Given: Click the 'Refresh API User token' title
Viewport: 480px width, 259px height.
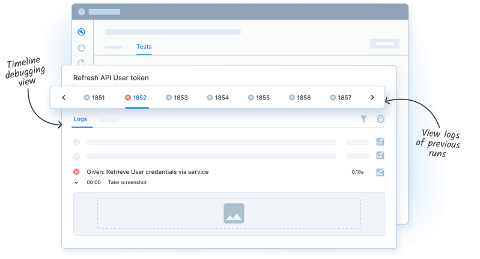Looking at the screenshot, I should point(111,78).
